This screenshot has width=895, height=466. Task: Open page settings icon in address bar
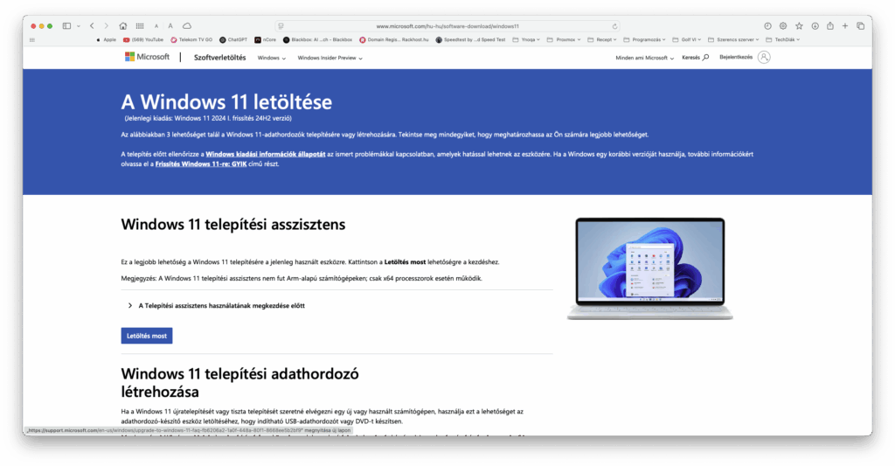(281, 26)
